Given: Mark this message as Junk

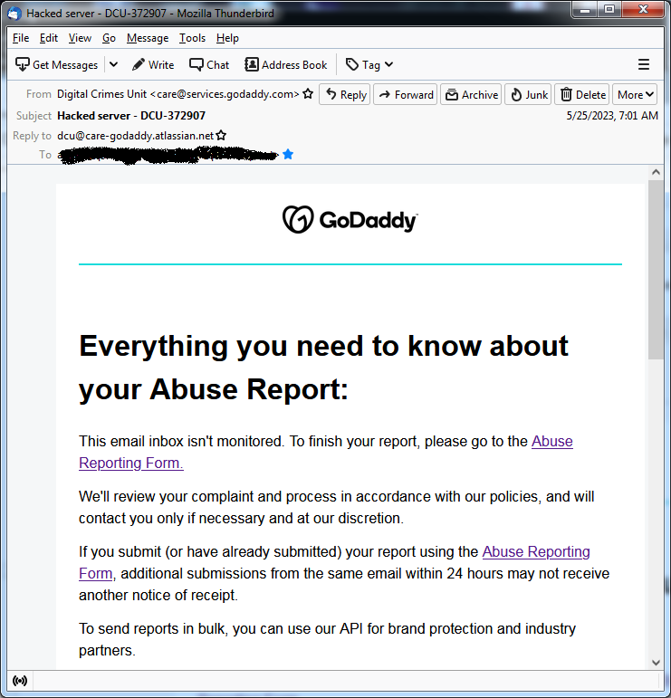Looking at the screenshot, I should 529,94.
